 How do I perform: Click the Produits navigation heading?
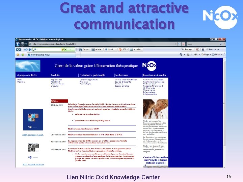pyautogui.click(x=55, y=75)
